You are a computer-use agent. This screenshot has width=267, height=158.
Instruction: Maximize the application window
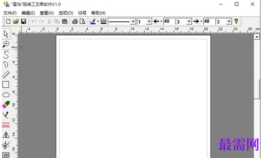[236, 4]
